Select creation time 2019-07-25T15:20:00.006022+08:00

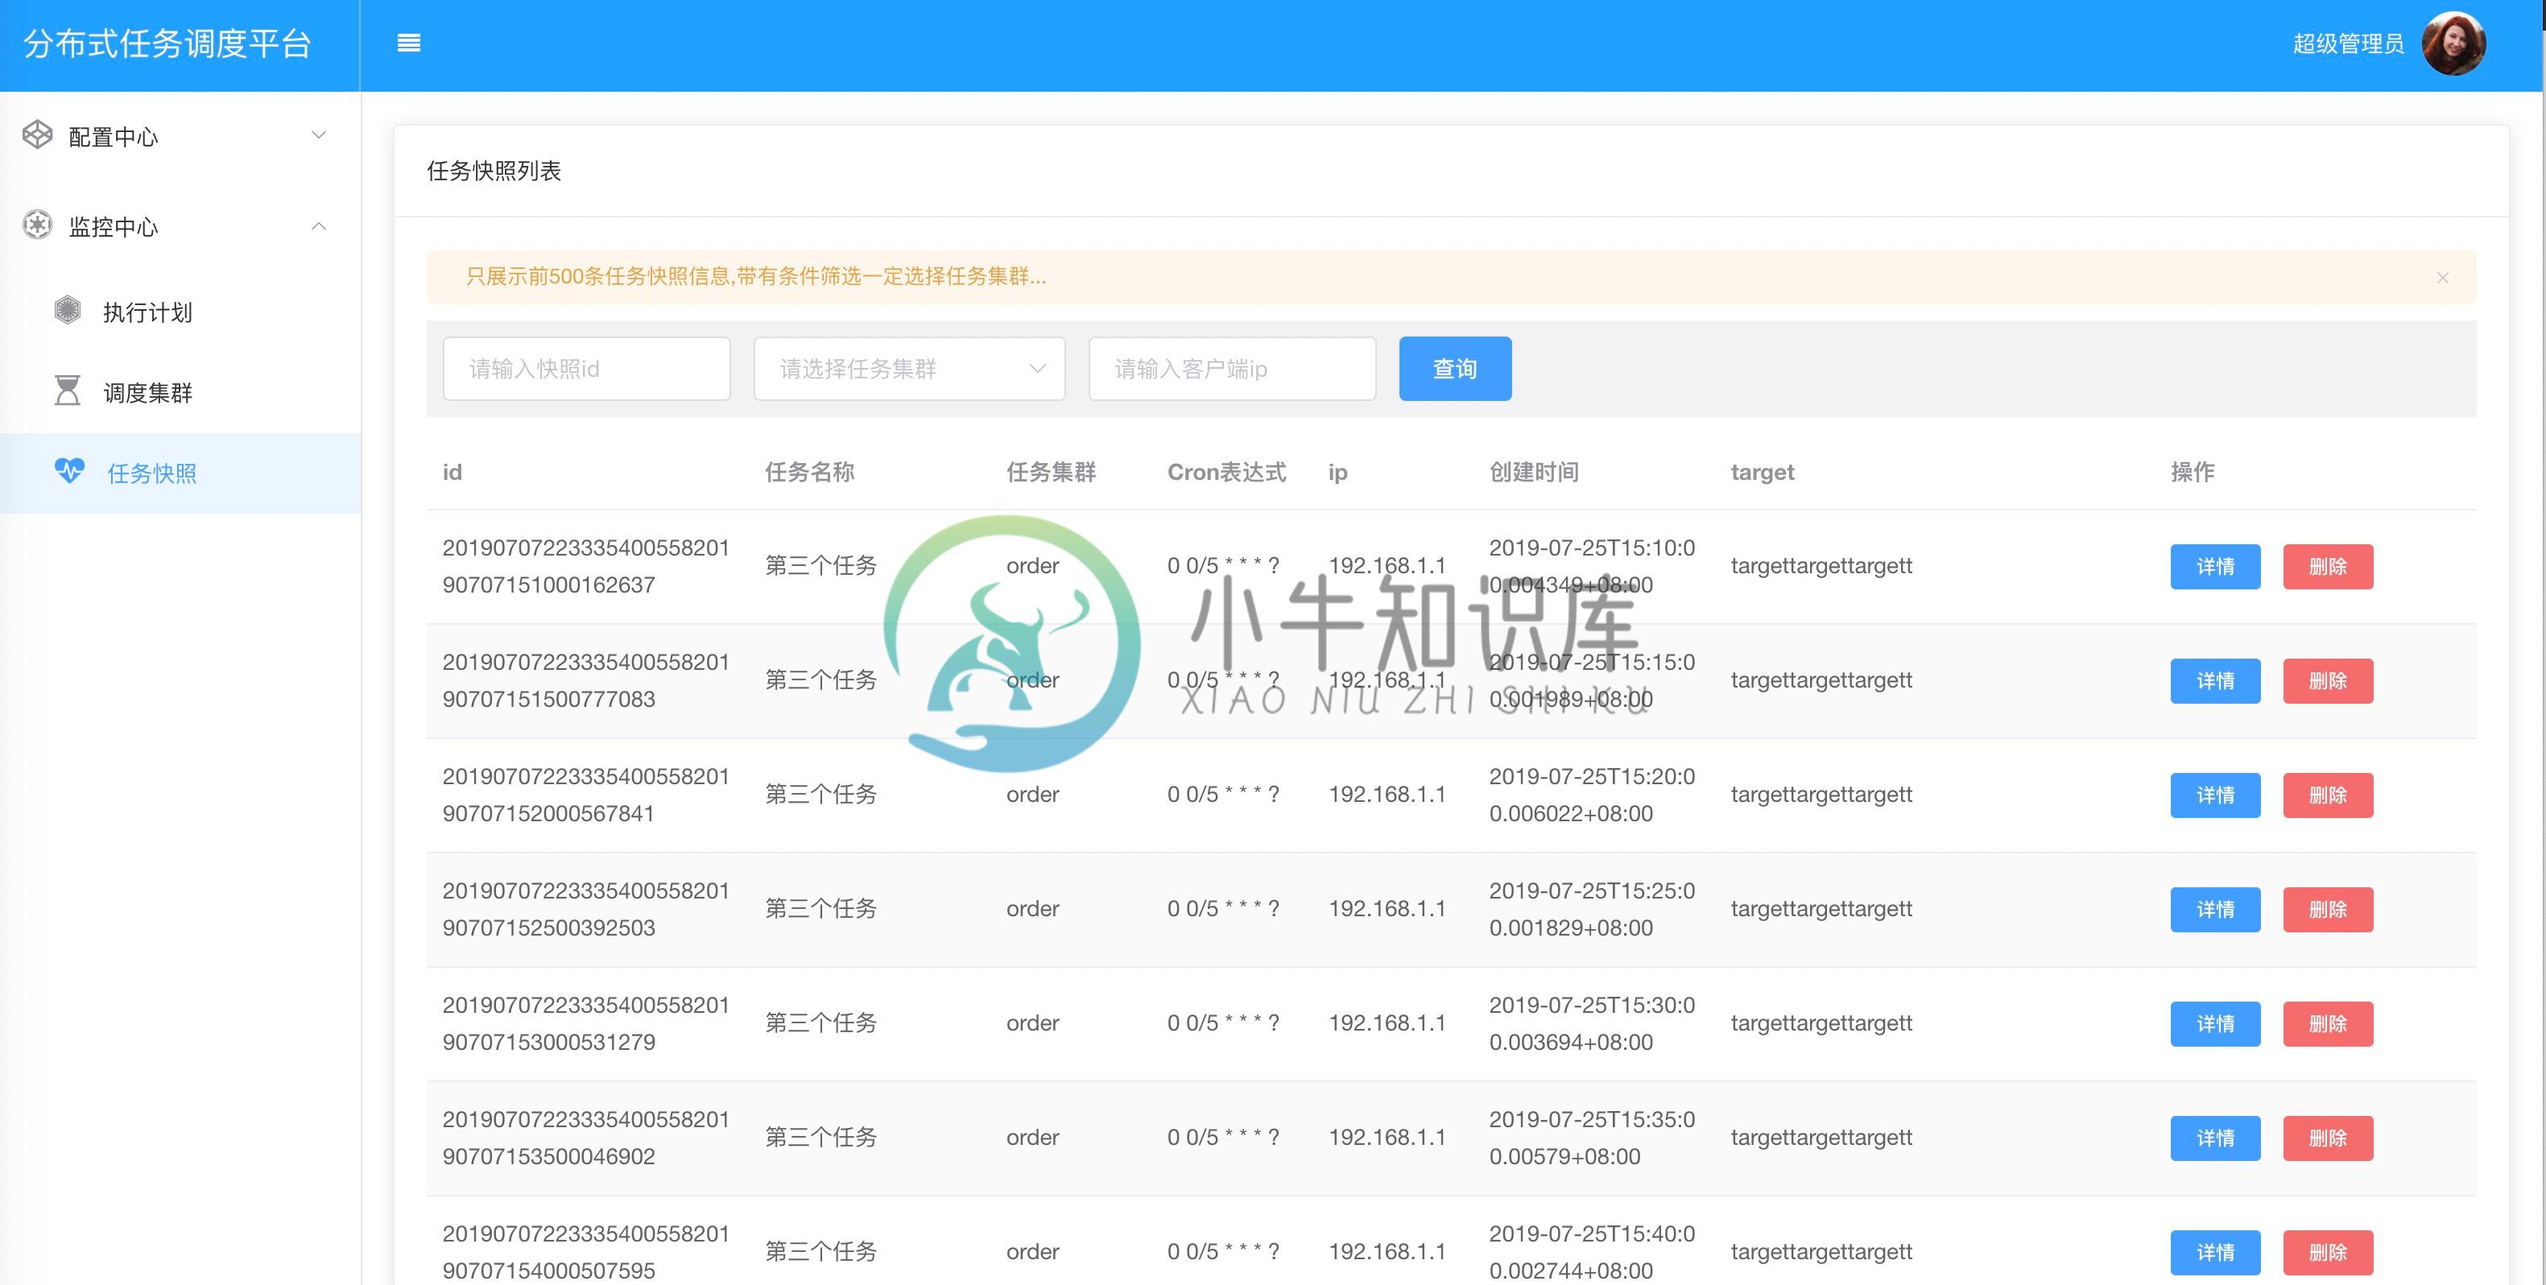click(1591, 795)
